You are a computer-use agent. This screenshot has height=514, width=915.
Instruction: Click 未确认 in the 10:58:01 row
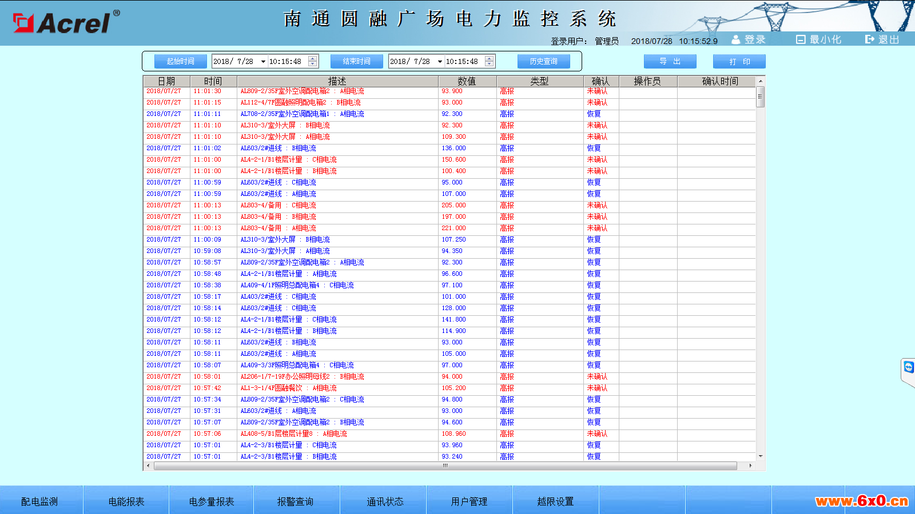(x=598, y=377)
